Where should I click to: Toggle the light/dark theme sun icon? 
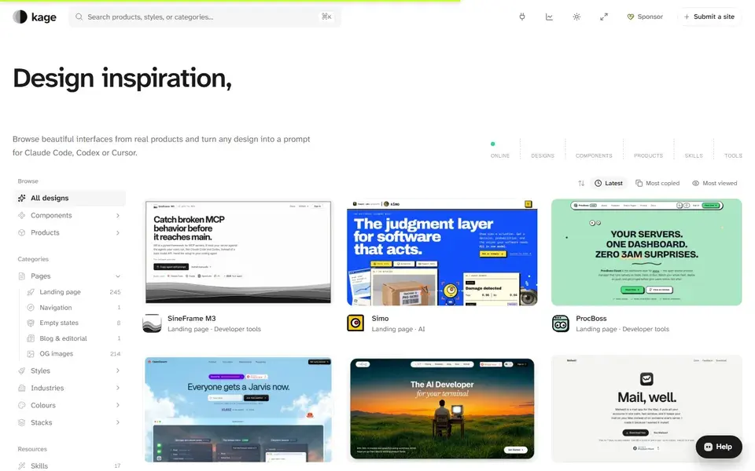[576, 16]
